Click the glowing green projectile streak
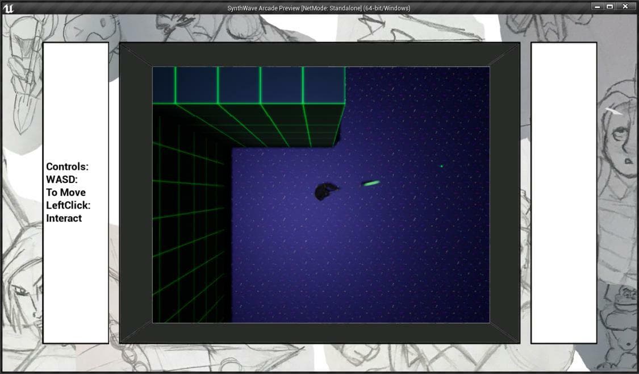This screenshot has height=374, width=639. [371, 184]
